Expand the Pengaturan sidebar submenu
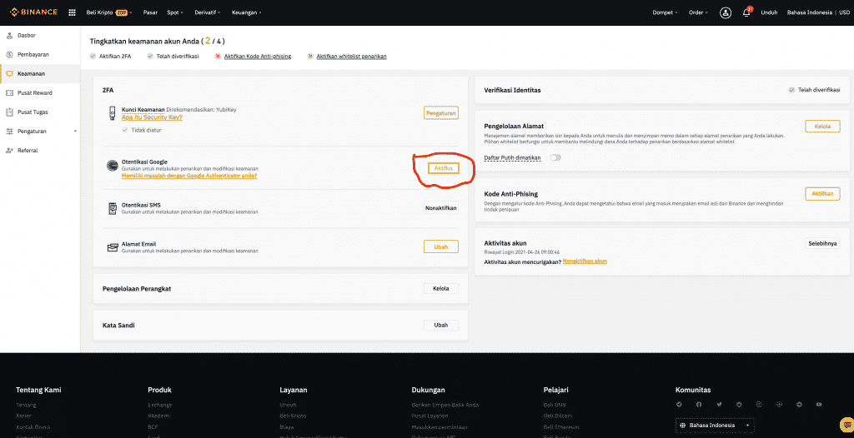 click(x=75, y=131)
